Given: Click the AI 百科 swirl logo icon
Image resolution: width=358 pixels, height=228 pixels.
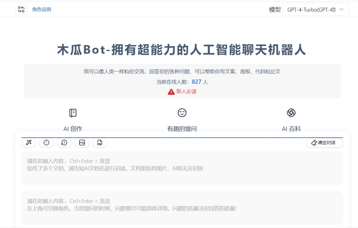Looking at the screenshot, I should point(291,113).
